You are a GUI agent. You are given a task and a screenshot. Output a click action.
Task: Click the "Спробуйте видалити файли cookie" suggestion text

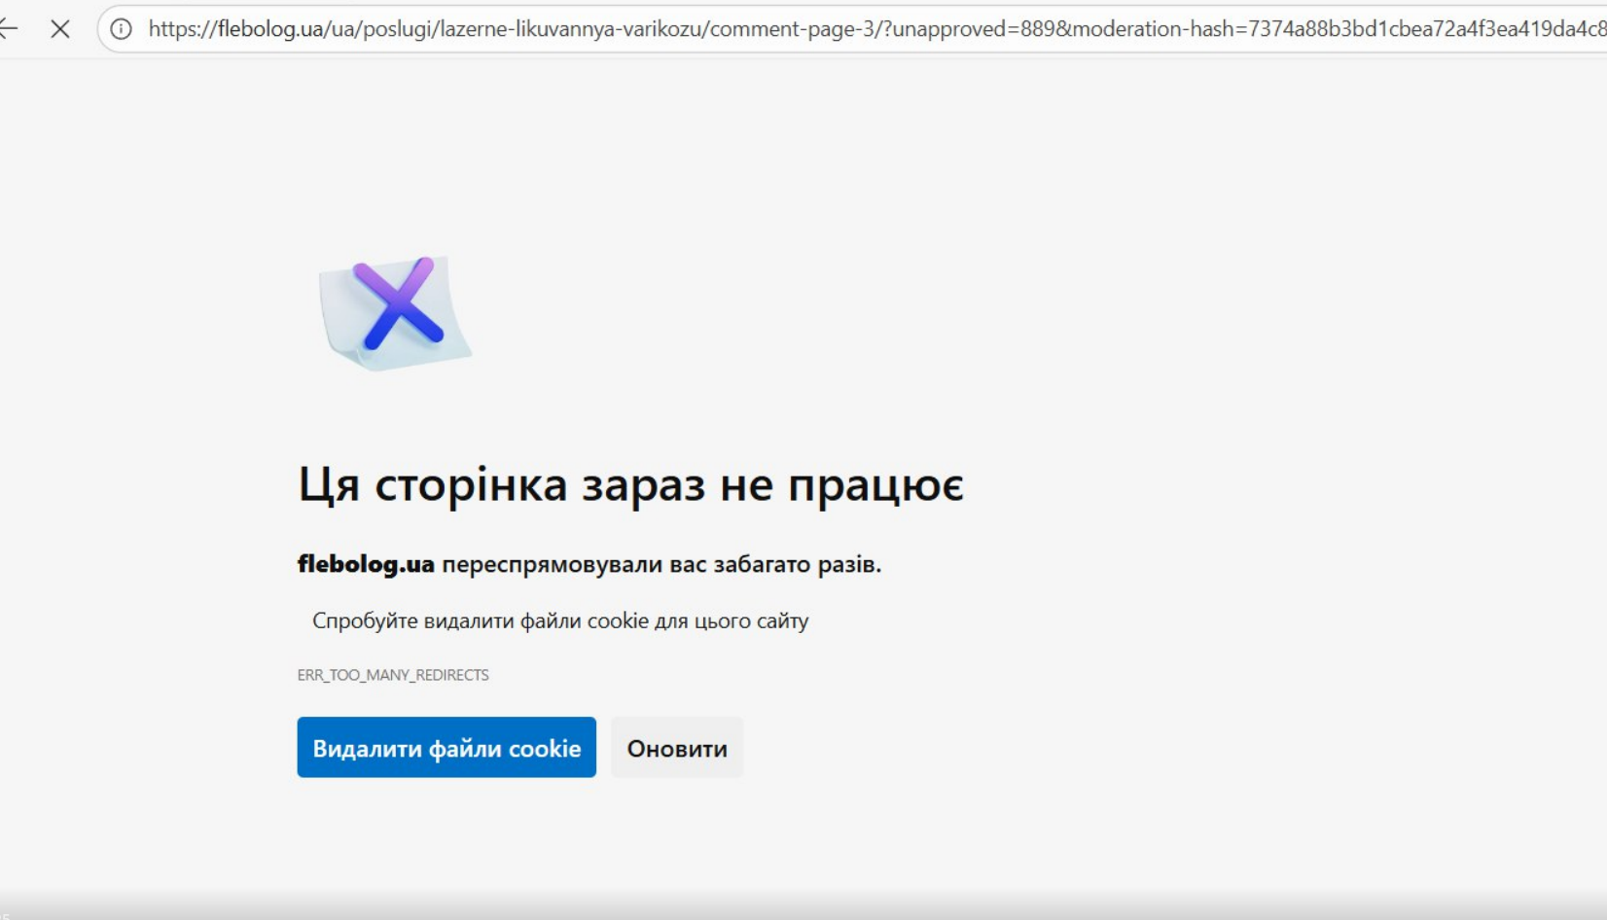click(x=560, y=620)
